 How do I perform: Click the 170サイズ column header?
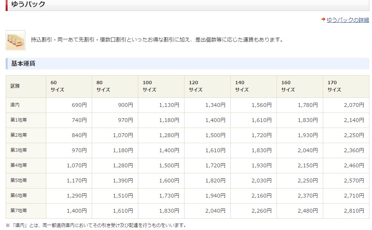(x=346, y=86)
